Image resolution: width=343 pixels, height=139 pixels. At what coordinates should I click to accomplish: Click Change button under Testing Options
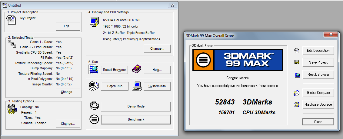coord(68,124)
